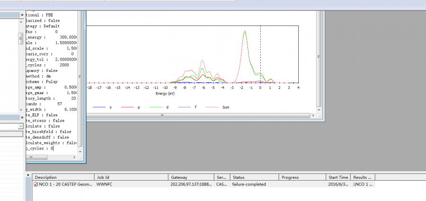Click the 'basis_corr : 0' line

coord(50,54)
